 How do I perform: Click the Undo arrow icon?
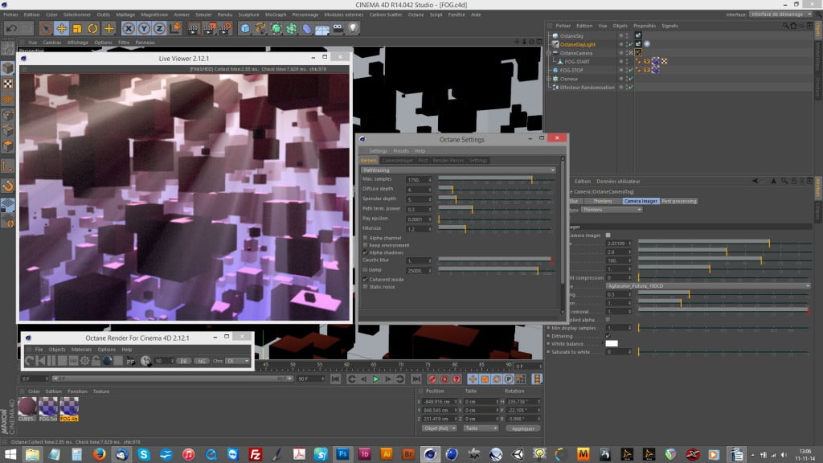(12, 29)
